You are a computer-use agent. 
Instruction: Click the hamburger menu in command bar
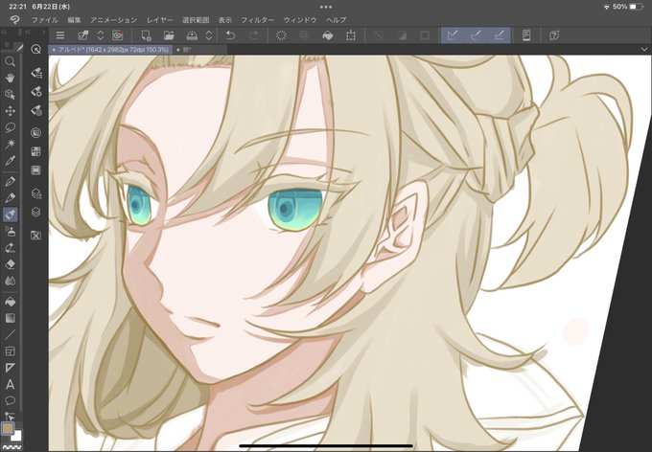(x=60, y=35)
